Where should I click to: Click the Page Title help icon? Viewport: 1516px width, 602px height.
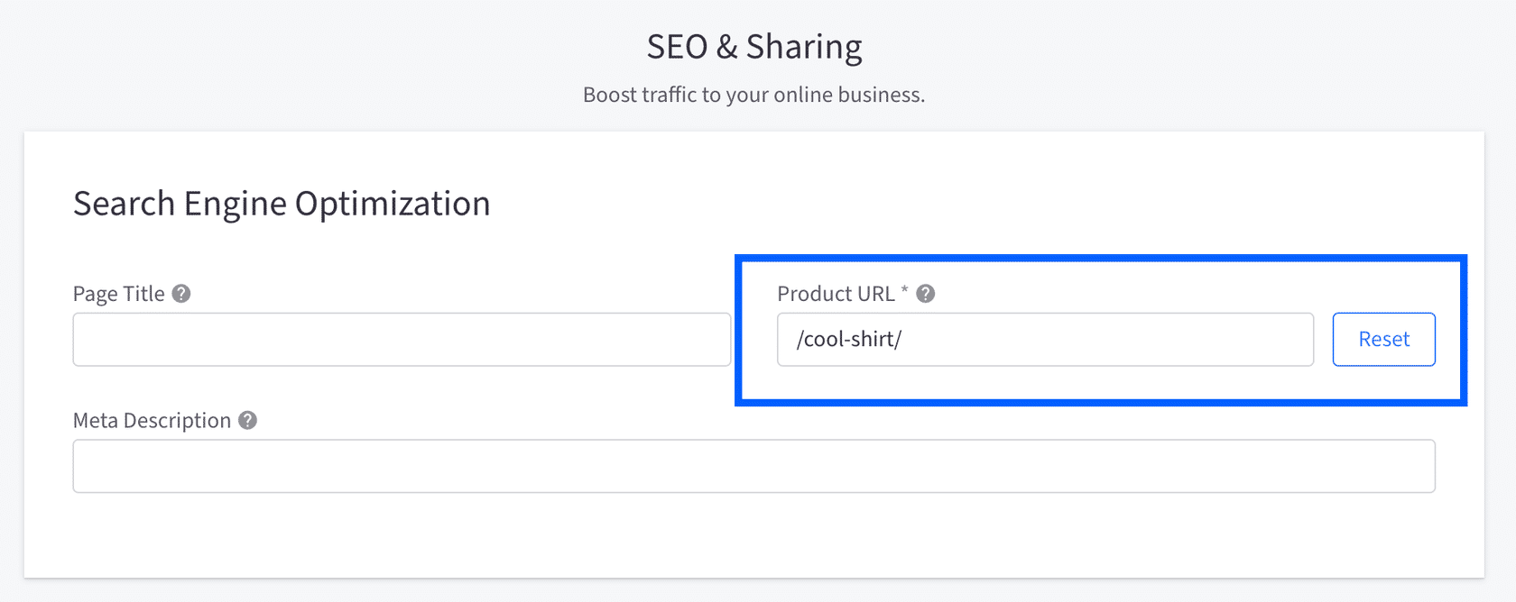pyautogui.click(x=181, y=294)
